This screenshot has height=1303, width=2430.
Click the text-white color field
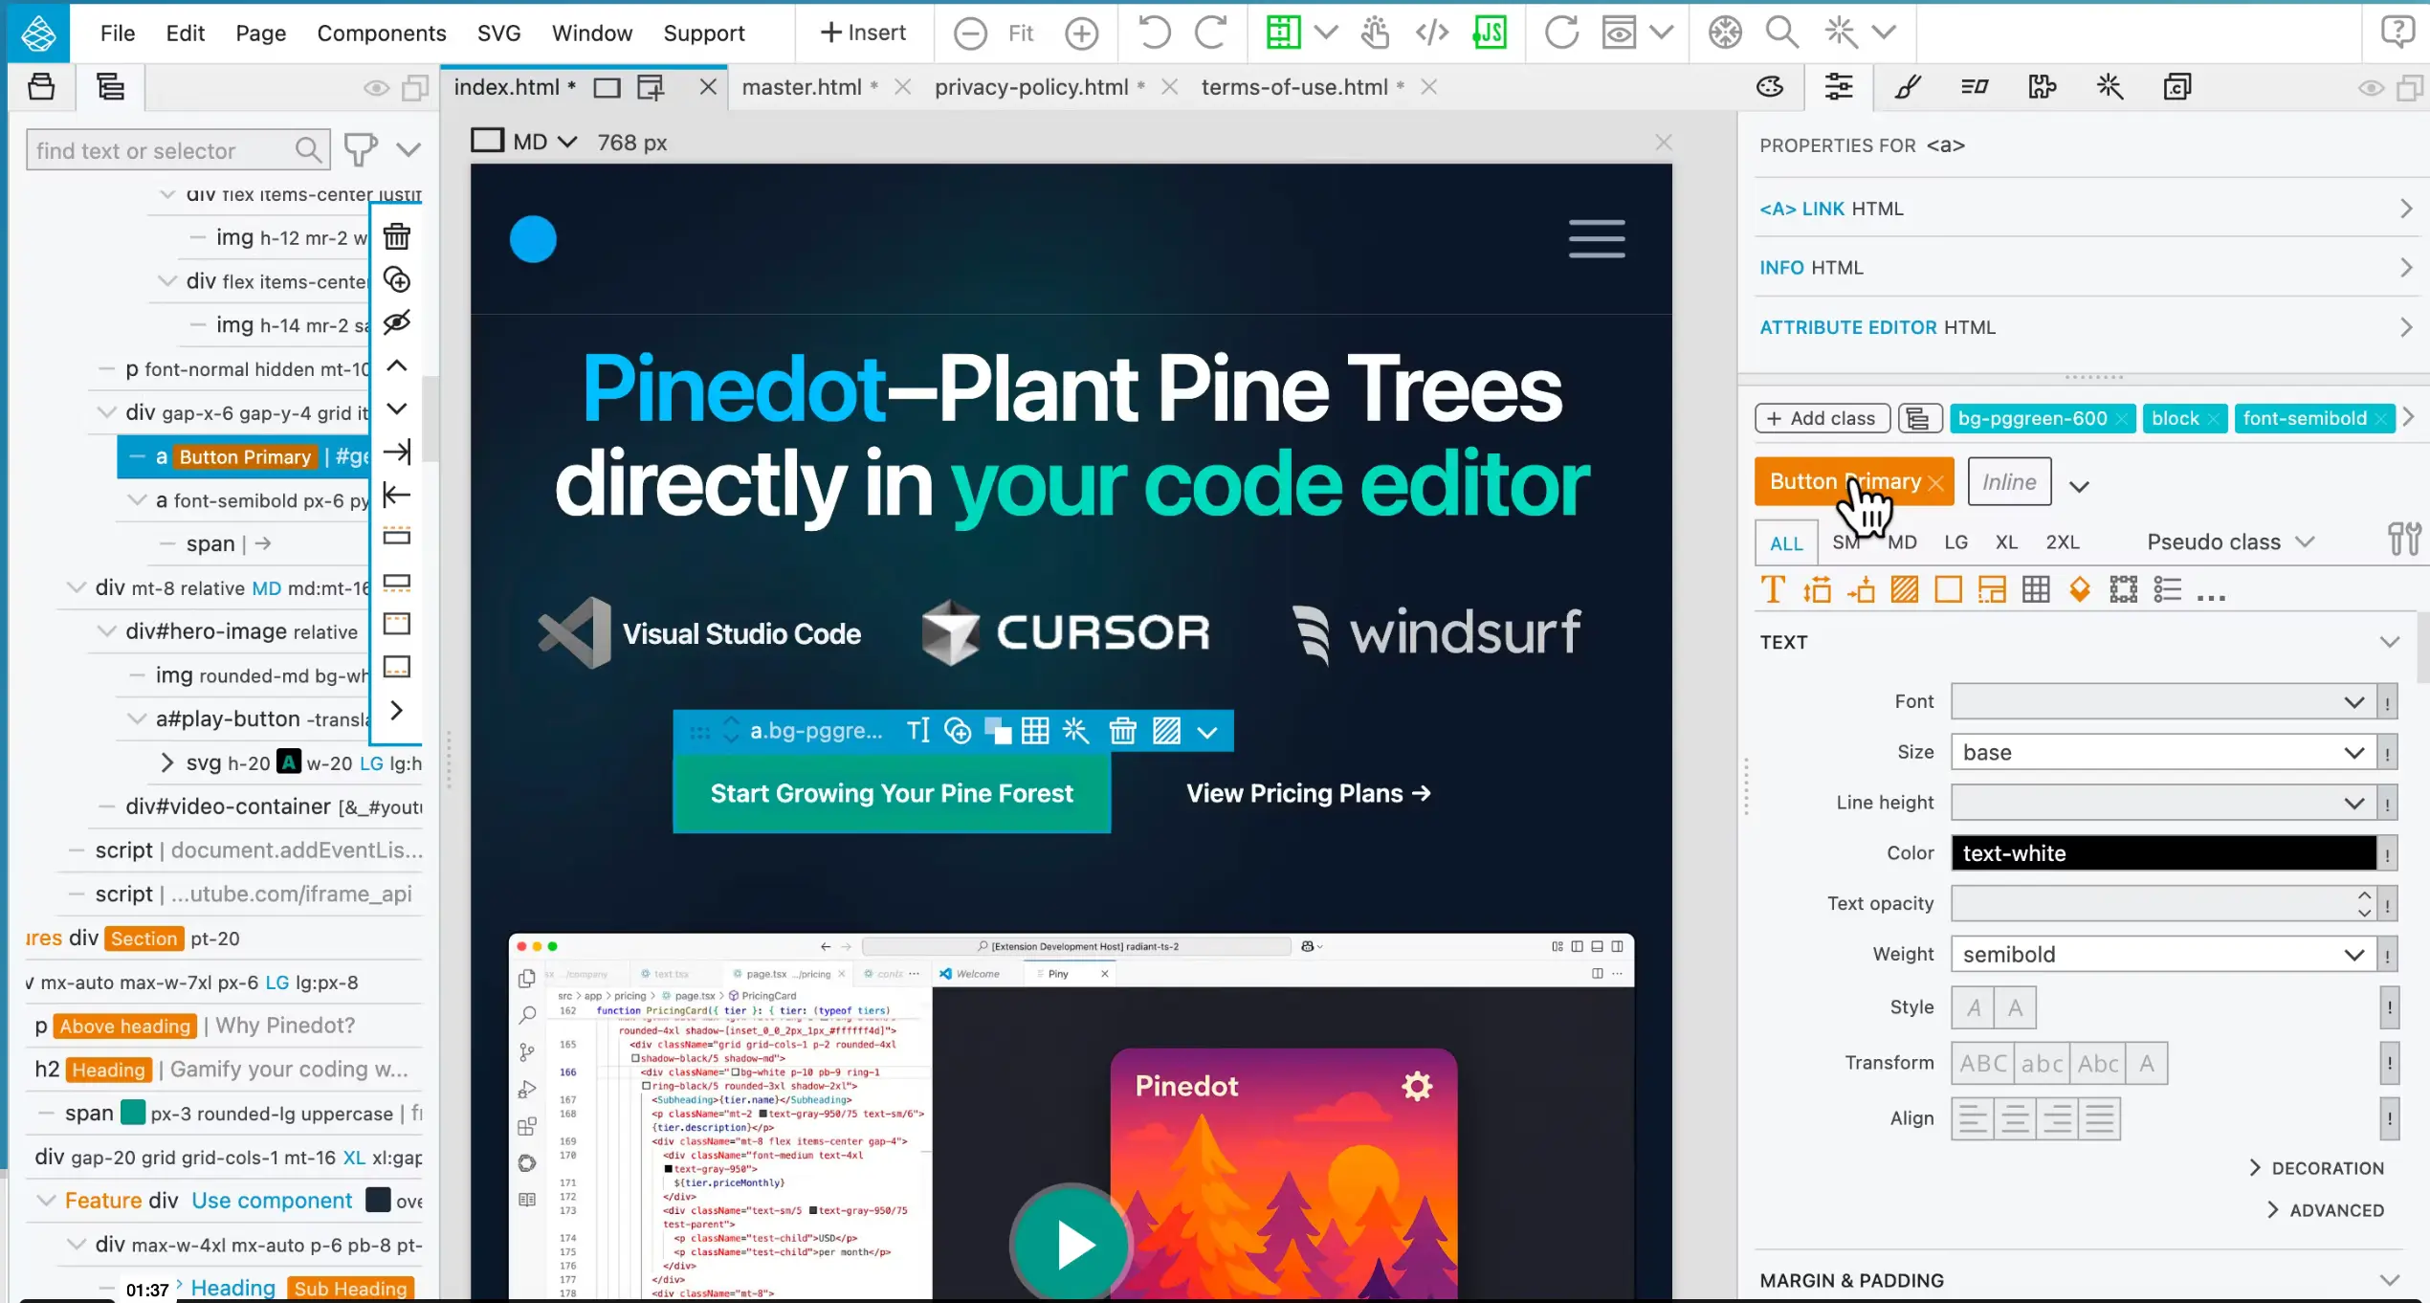pyautogui.click(x=2162, y=853)
